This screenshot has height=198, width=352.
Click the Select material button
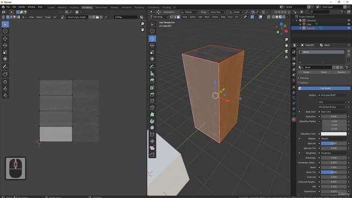(x=324, y=72)
